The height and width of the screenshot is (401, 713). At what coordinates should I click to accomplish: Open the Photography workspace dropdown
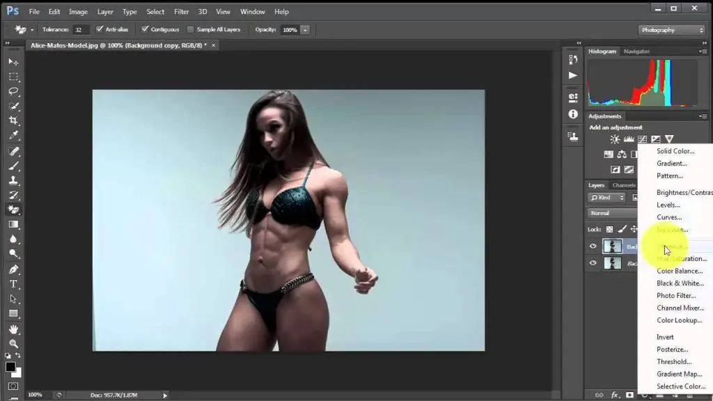pos(672,30)
